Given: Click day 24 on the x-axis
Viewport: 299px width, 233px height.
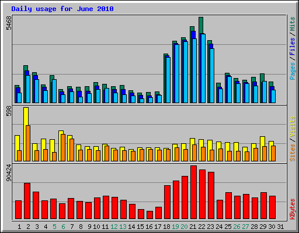Looking at the screenshot, I should [219, 227].
